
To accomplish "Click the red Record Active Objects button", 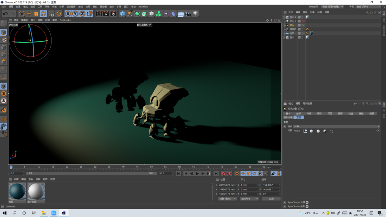I will coord(223,174).
